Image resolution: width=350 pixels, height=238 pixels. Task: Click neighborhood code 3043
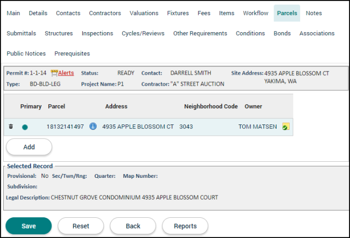coord(186,127)
